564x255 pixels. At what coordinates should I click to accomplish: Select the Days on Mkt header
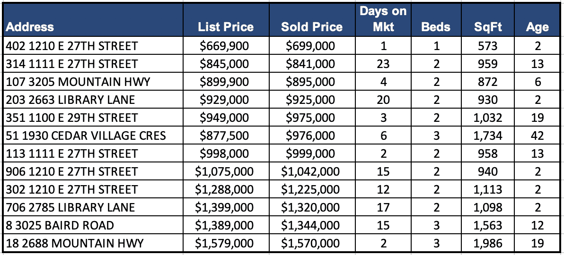pyautogui.click(x=383, y=19)
